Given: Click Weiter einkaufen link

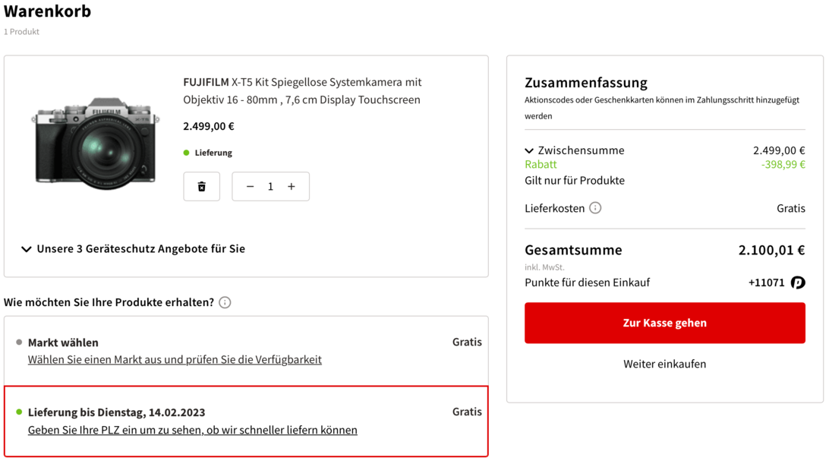Looking at the screenshot, I should point(664,365).
